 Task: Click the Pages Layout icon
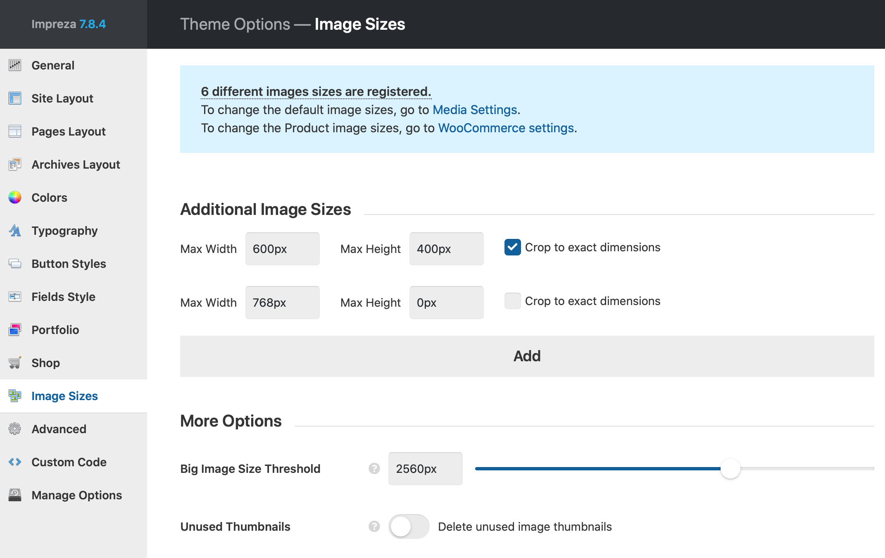15,131
